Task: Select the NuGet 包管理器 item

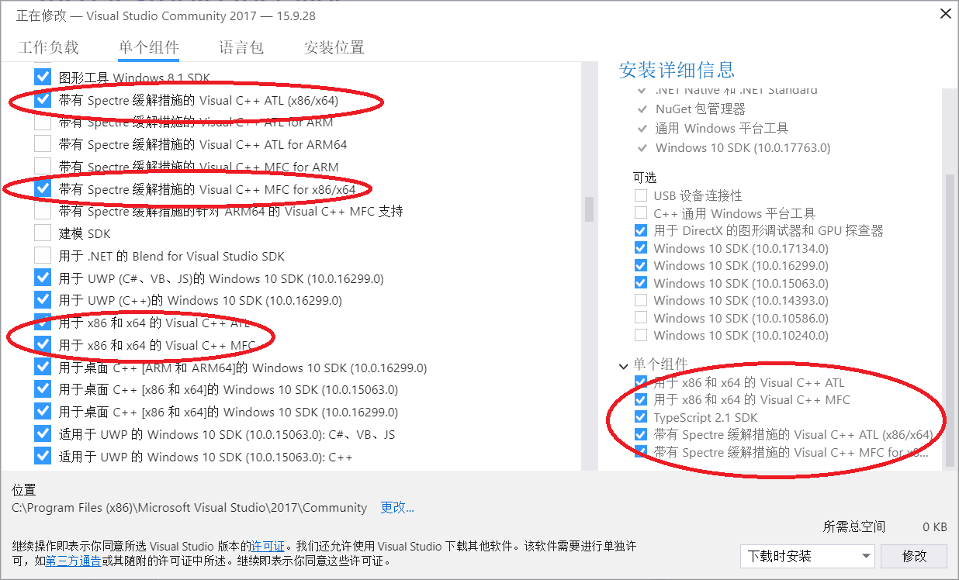Action: point(700,109)
